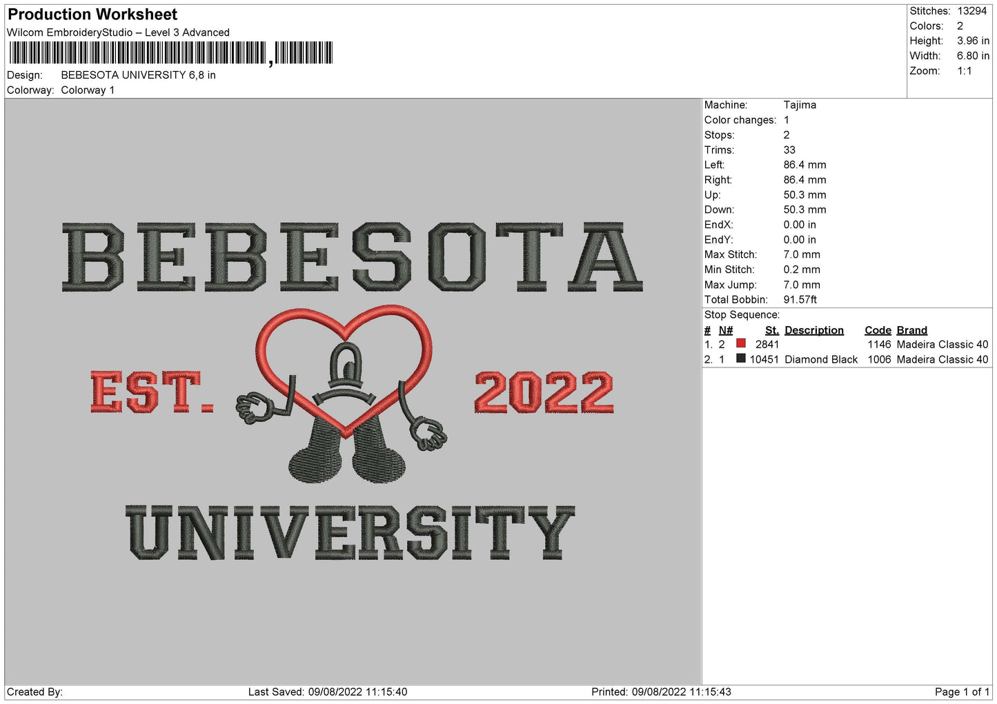Click stitch count 2841 in row 1
This screenshot has height=704, width=997.
(x=767, y=345)
